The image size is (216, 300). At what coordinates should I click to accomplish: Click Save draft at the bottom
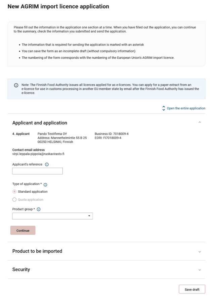[x=192, y=289]
